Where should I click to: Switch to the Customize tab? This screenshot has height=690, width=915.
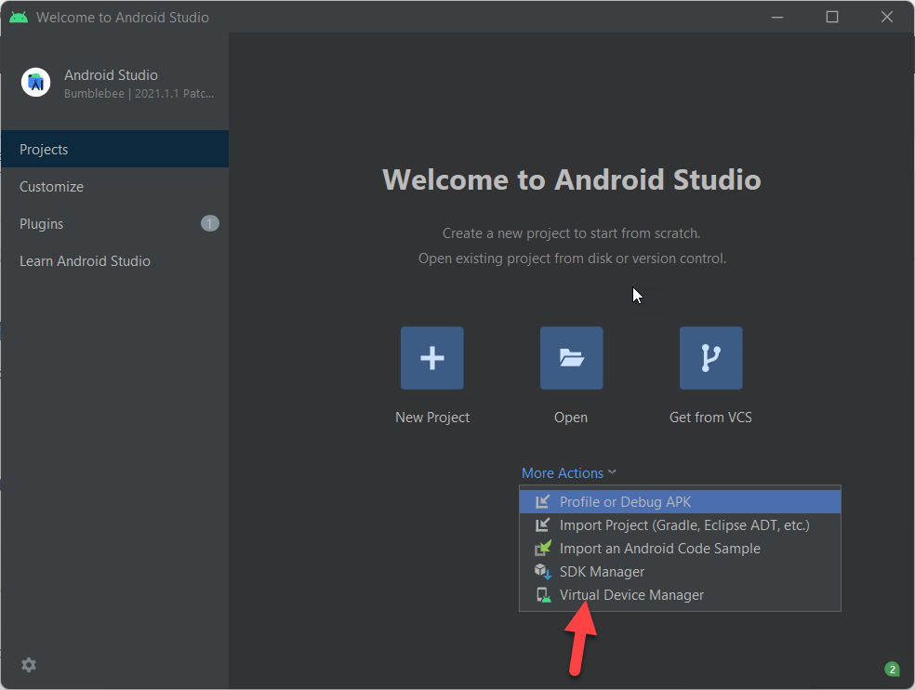51,187
